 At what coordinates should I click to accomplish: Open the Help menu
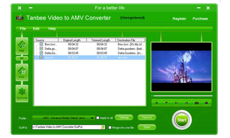tap(52, 29)
